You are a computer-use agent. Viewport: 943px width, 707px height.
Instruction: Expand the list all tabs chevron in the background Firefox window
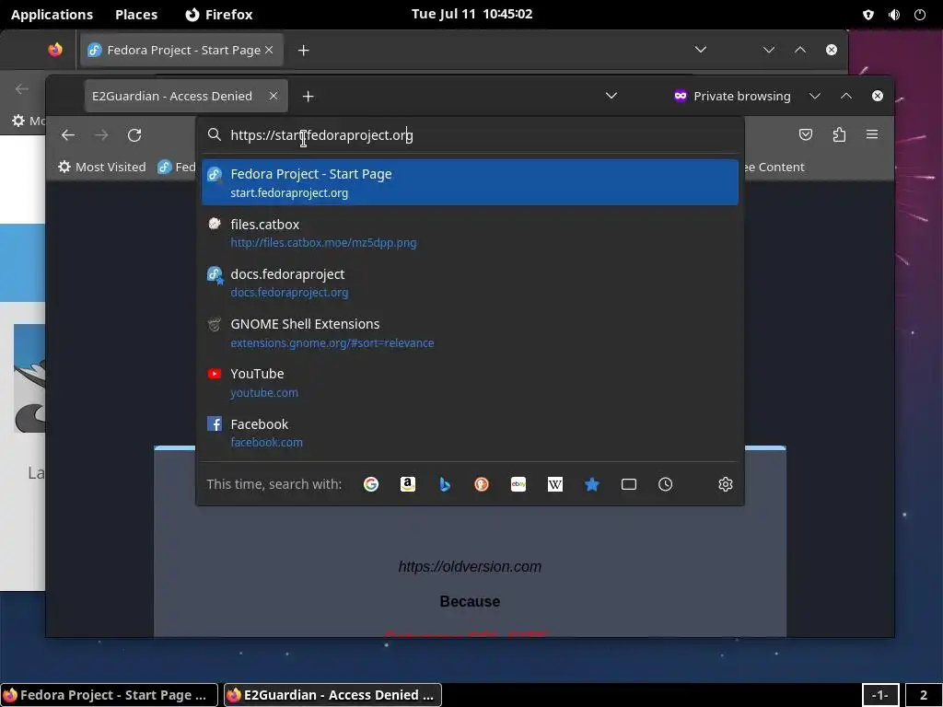click(701, 50)
